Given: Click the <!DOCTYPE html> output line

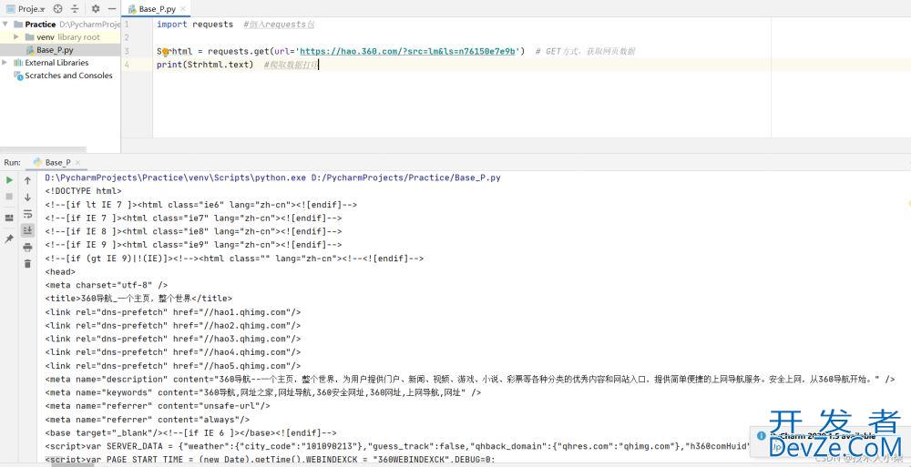Looking at the screenshot, I should (x=83, y=191).
